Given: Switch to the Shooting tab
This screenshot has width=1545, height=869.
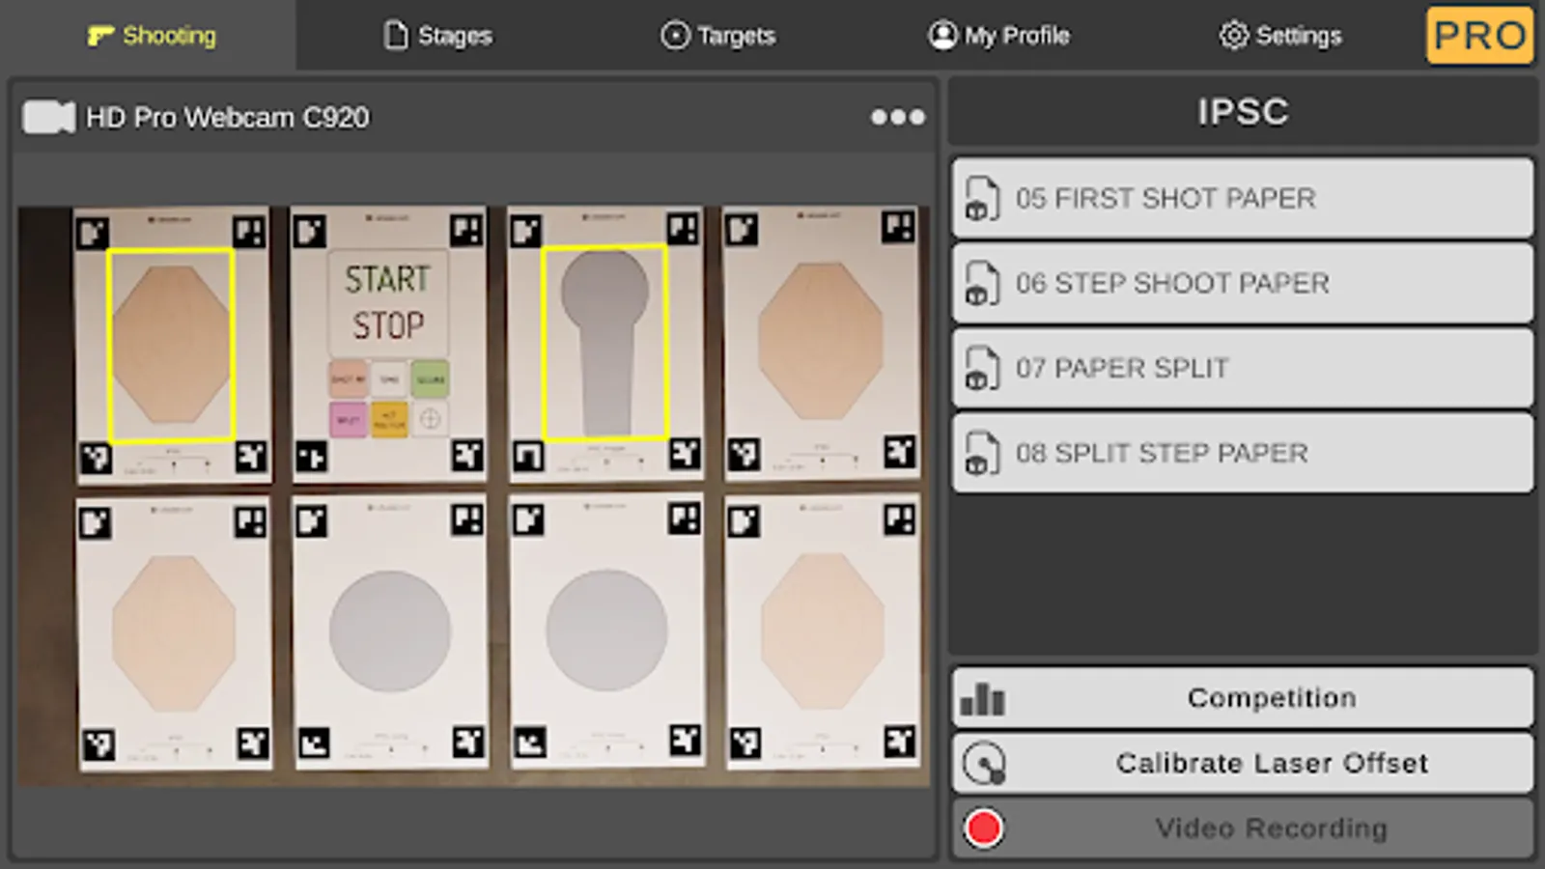Looking at the screenshot, I should pos(152,36).
